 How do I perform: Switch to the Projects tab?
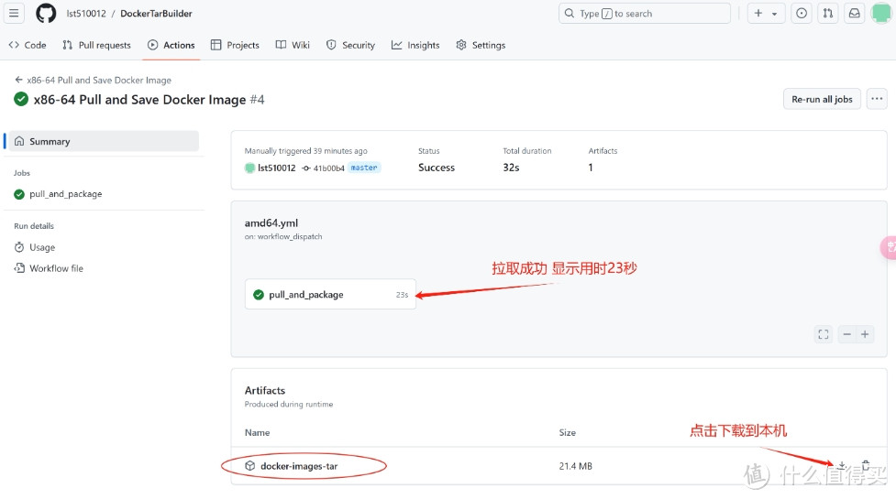(x=235, y=45)
